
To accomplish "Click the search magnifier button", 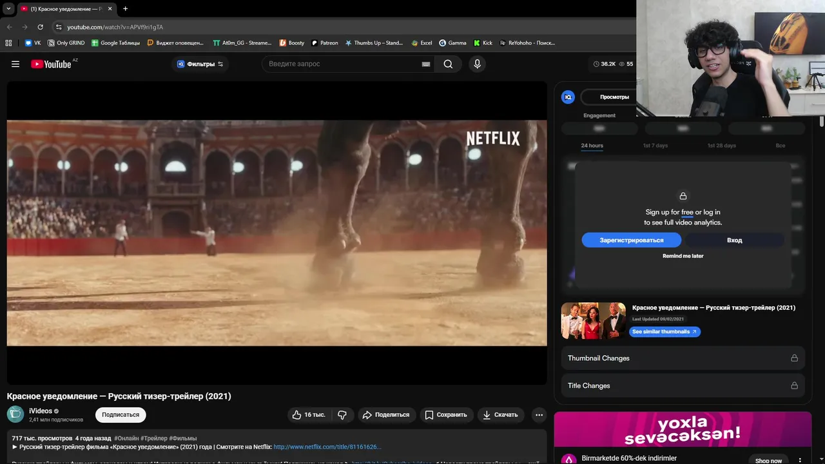I will tap(448, 64).
